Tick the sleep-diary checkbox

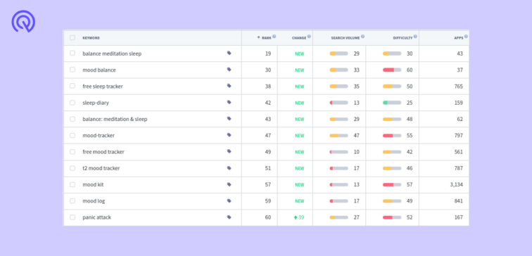[x=72, y=103]
